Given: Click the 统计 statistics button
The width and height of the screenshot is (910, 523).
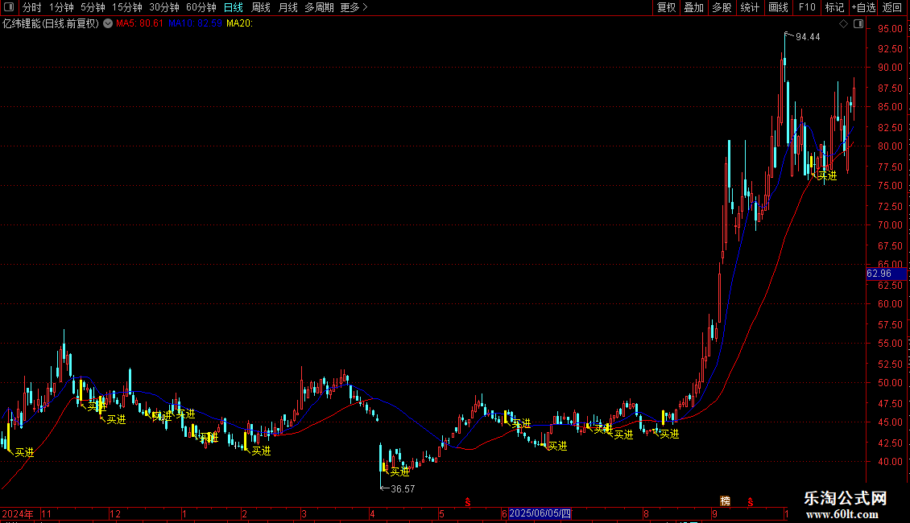Looking at the screenshot, I should 750,7.
